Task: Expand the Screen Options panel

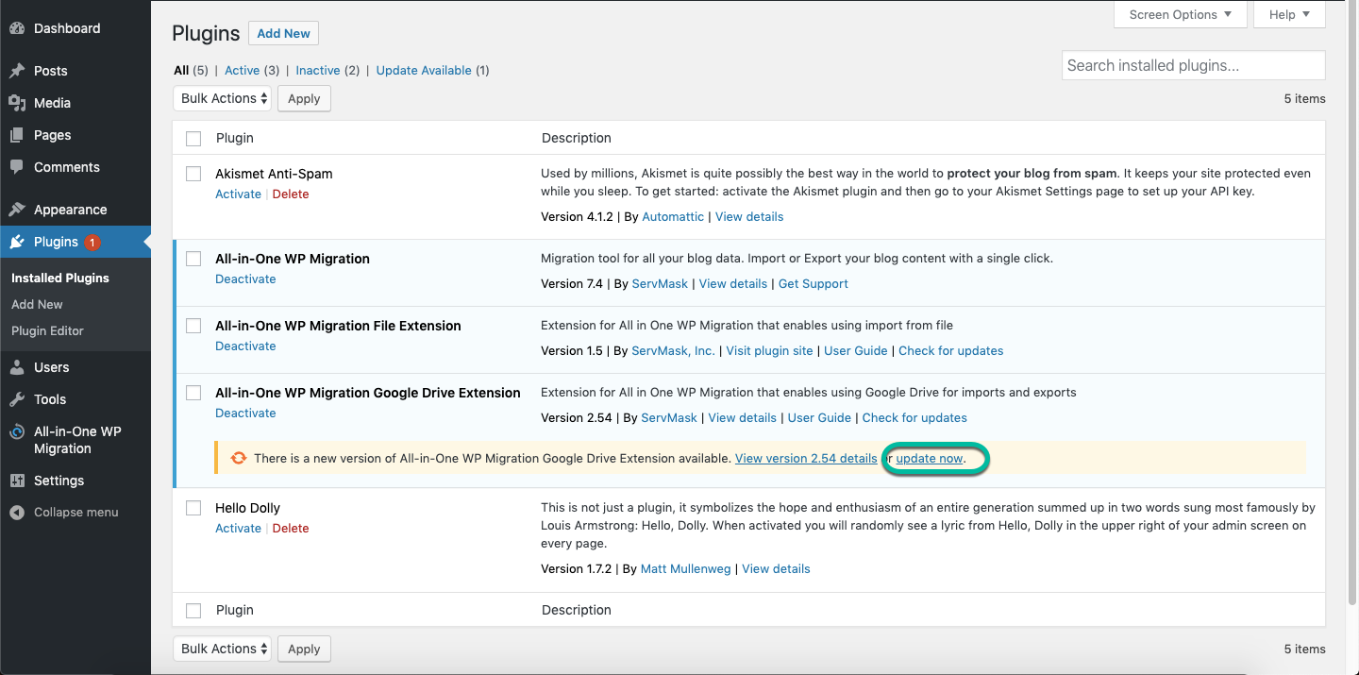Action: [1180, 14]
